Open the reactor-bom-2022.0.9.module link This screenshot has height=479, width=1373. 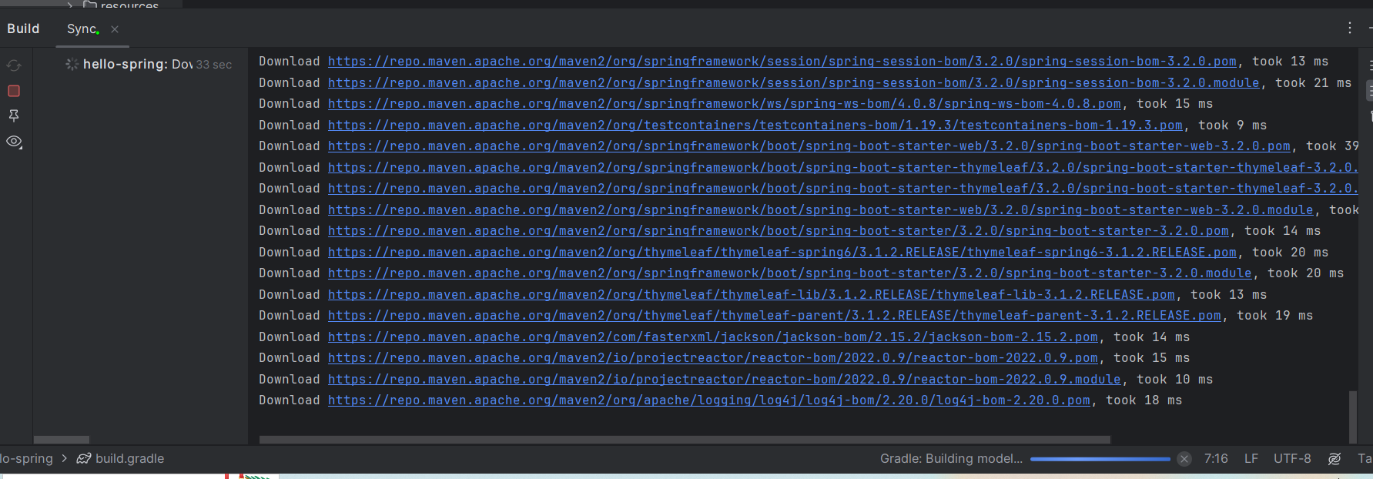(x=724, y=380)
